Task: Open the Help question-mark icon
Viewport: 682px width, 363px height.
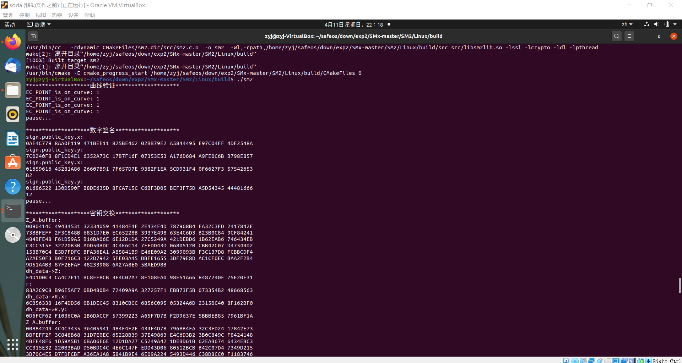Action: [13, 187]
